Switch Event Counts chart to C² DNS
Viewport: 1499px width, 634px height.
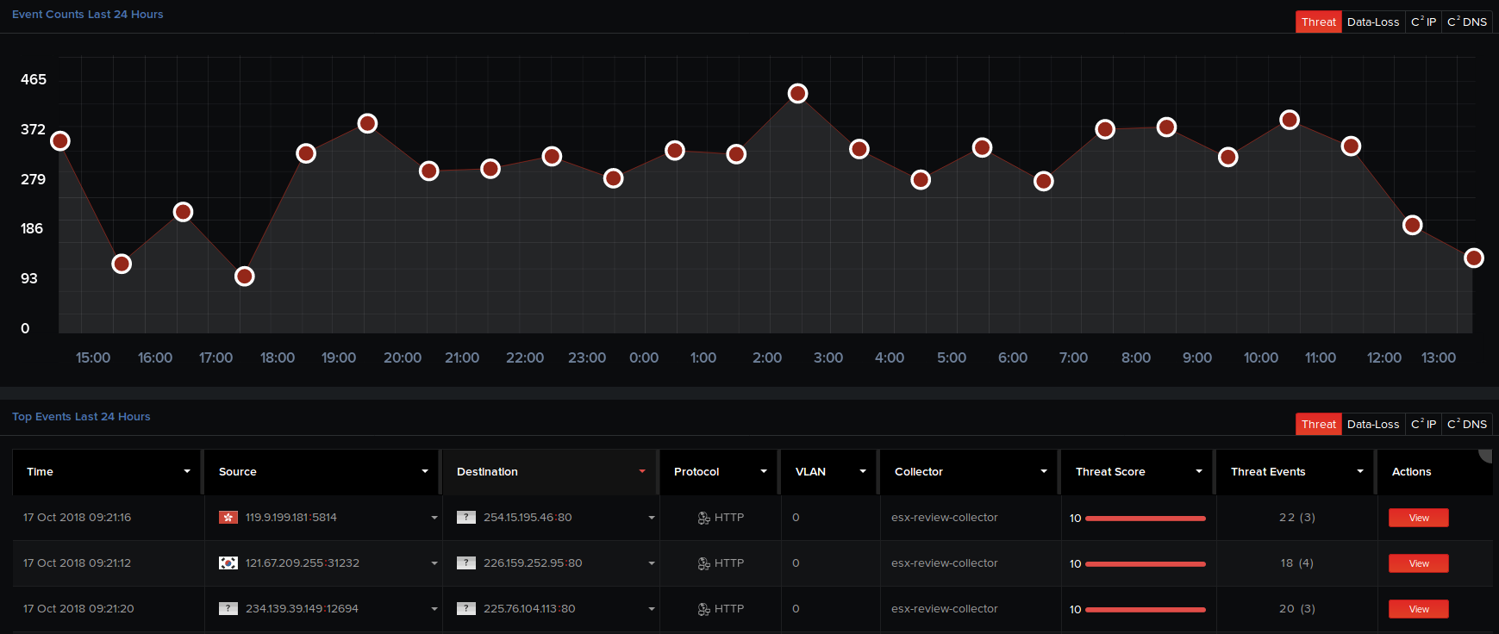(x=1466, y=22)
